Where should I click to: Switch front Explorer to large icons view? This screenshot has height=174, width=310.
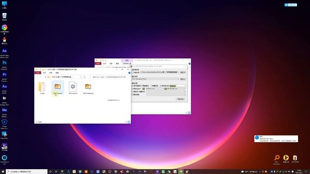pos(129,122)
